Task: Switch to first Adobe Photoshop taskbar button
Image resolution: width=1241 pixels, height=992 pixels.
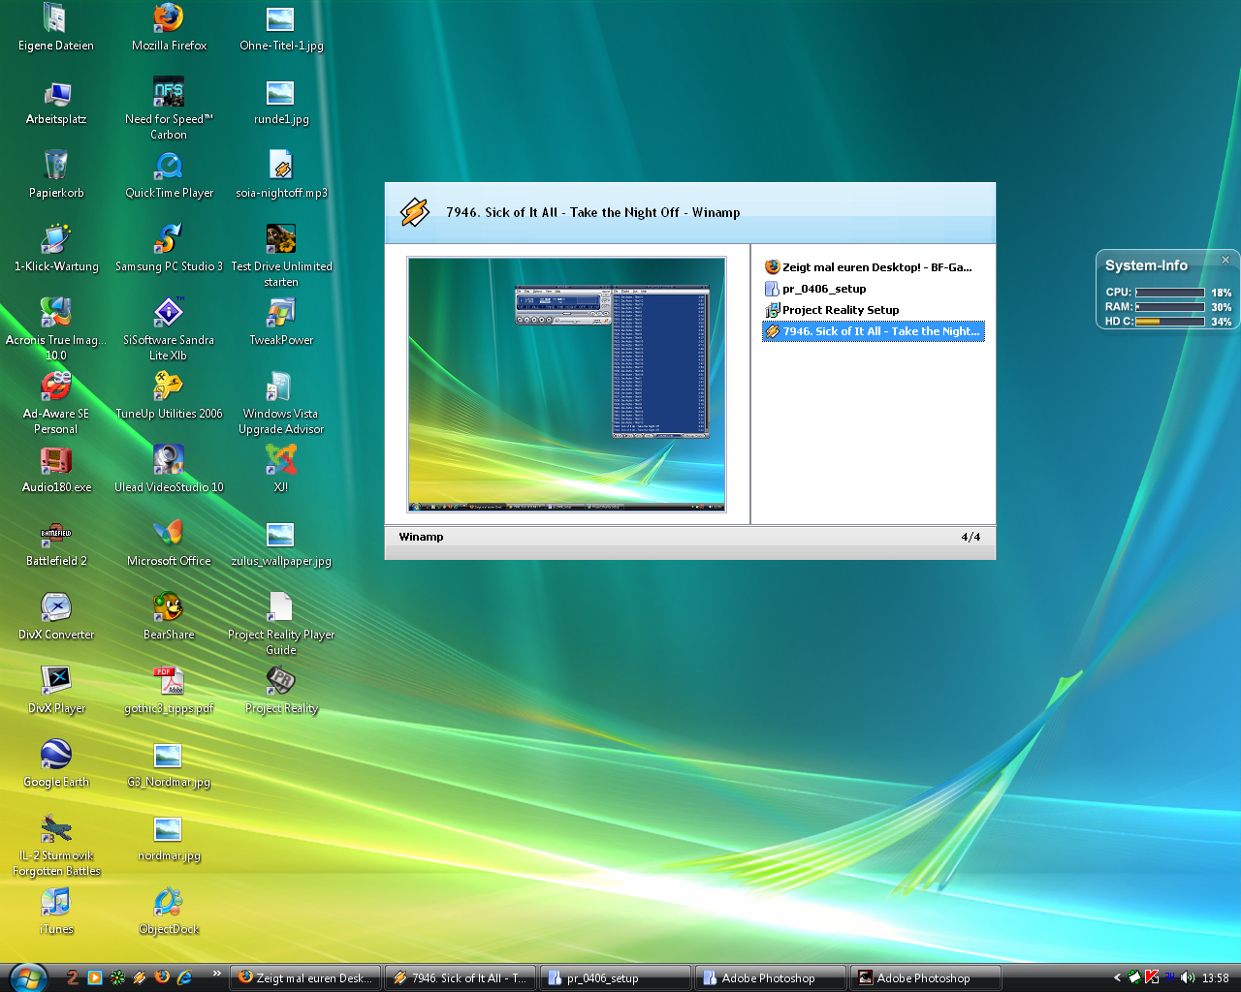Action: click(771, 977)
